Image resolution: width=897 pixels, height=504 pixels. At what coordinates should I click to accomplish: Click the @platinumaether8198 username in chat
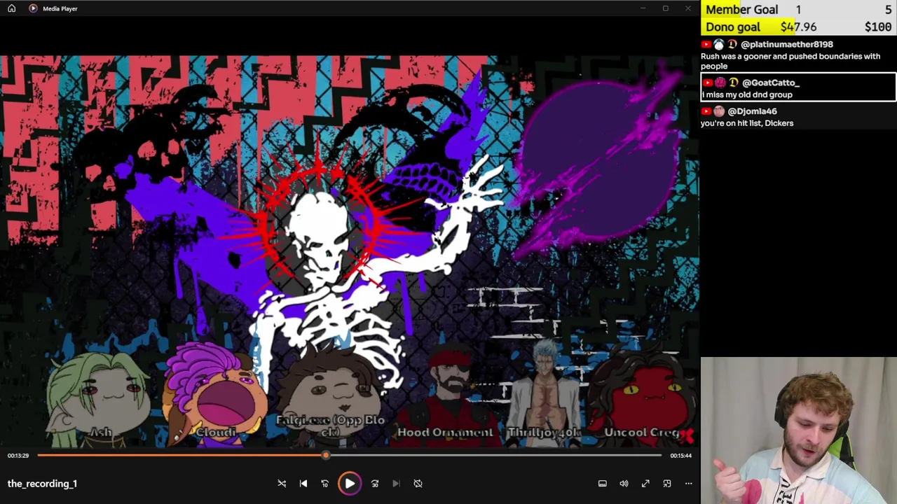[x=787, y=44]
